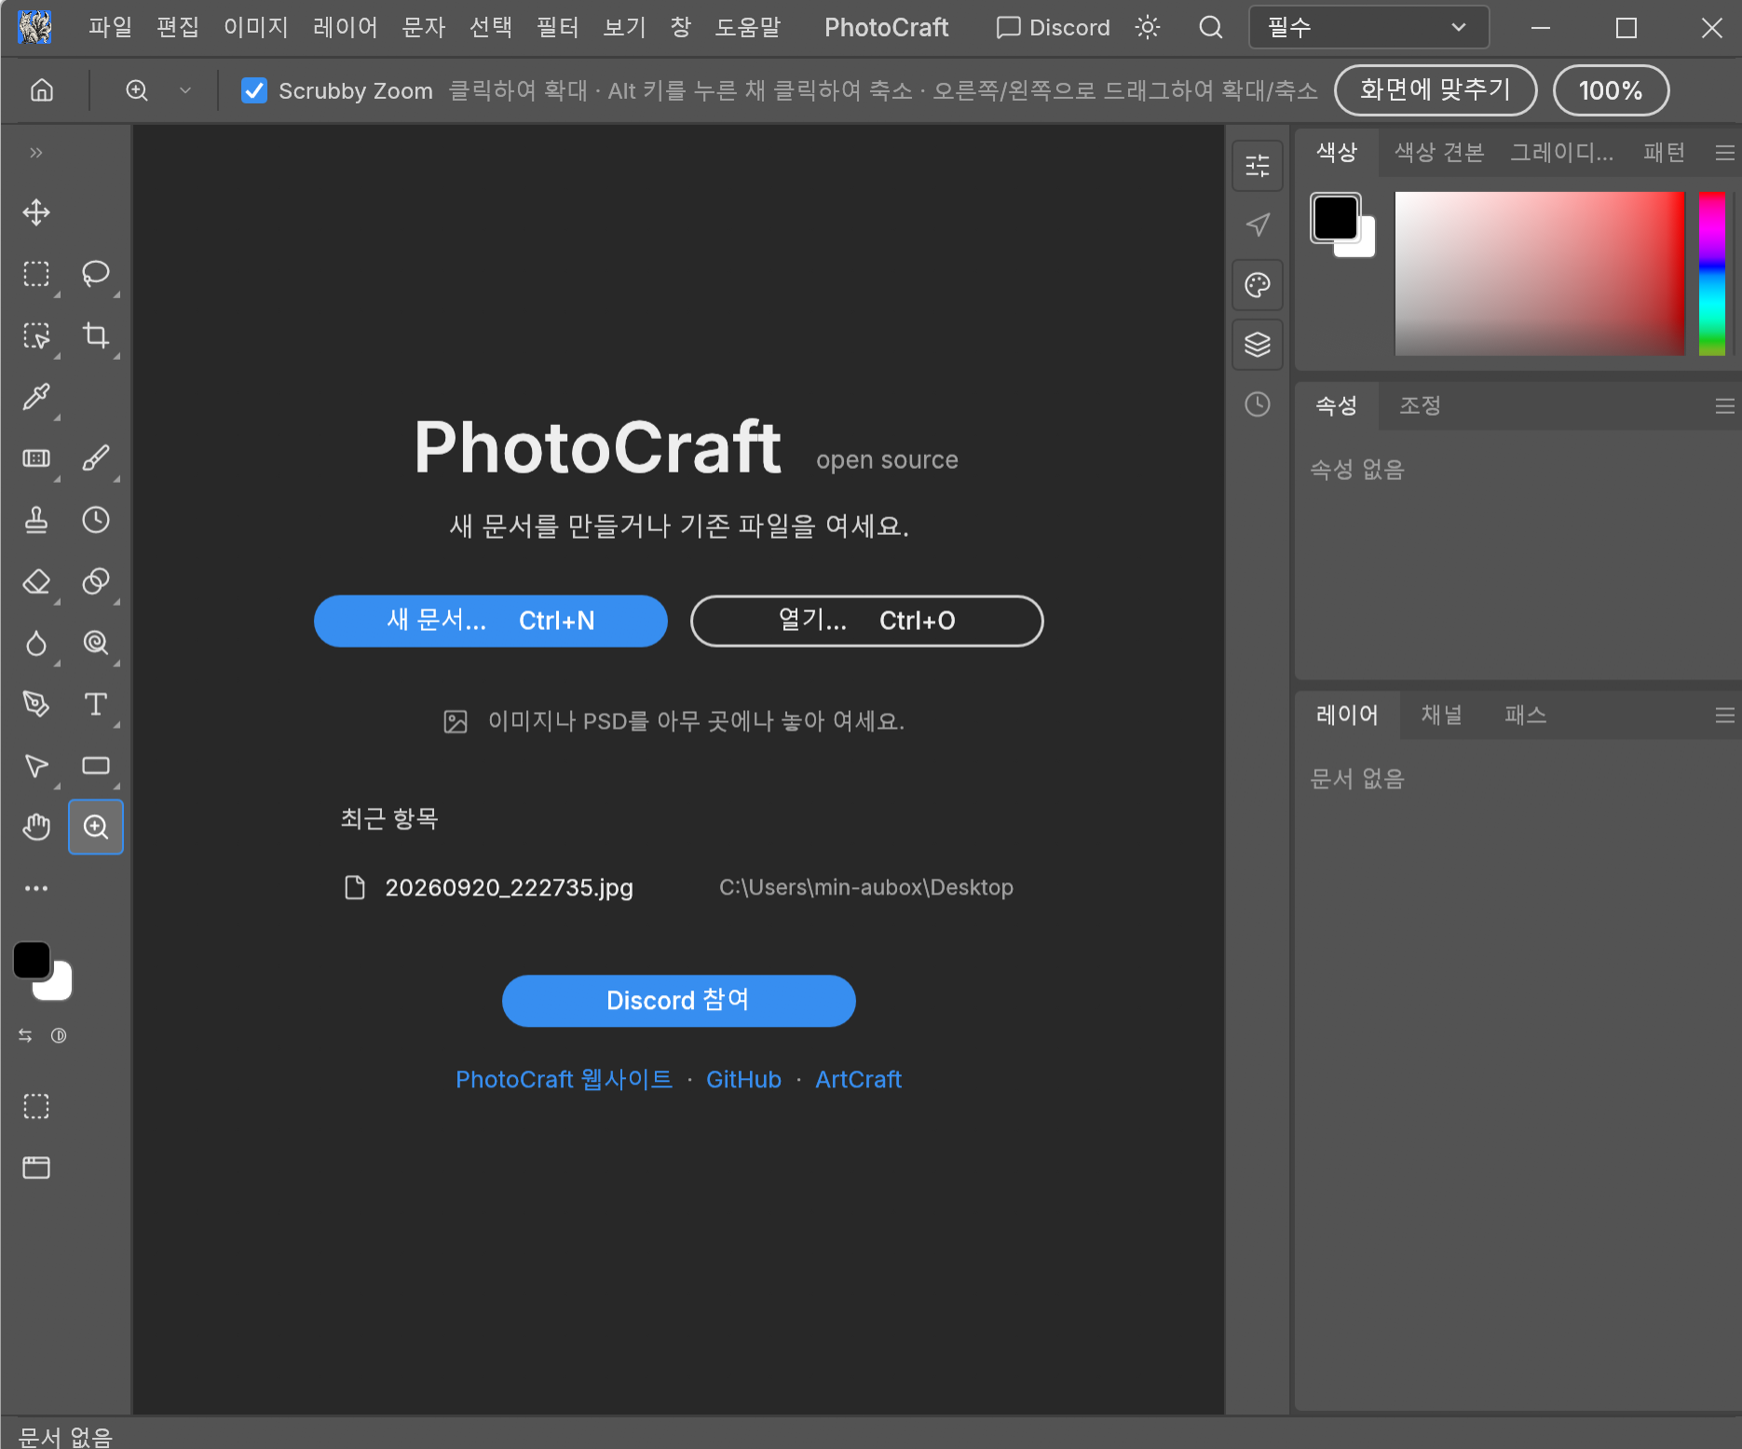Select the Move tool
Viewport: 1742px width, 1449px height.
[x=36, y=212]
